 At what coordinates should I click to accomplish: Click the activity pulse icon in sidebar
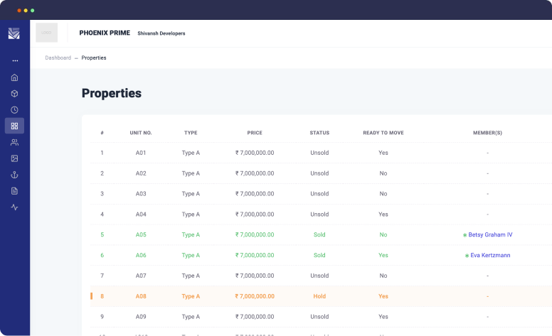[x=14, y=207]
